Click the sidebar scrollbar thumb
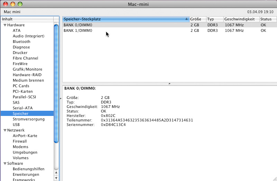Viewport: 277px width, 181px height. pyautogui.click(x=56, y=83)
